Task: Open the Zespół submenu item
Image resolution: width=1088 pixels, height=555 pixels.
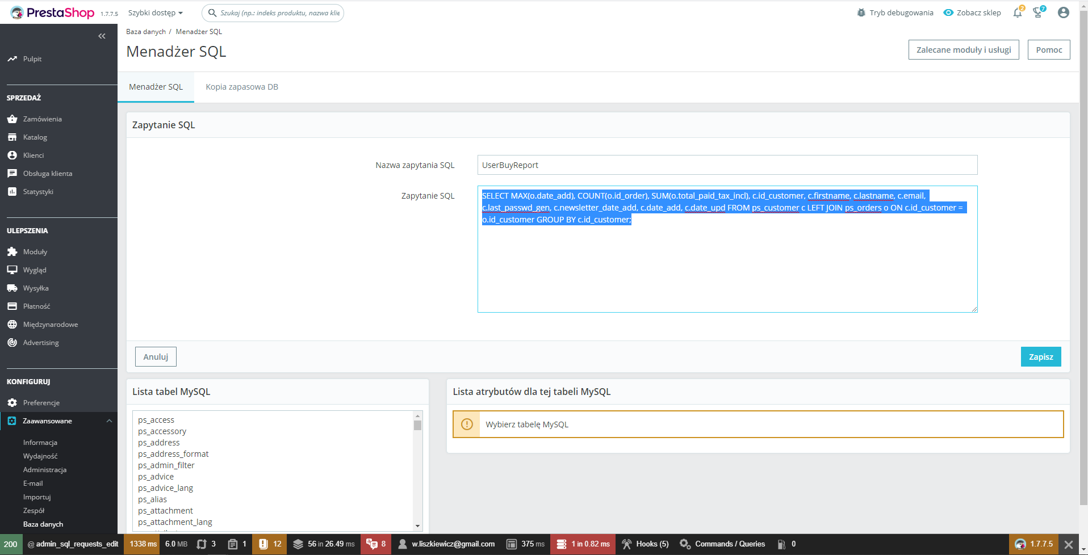Action: click(34, 511)
